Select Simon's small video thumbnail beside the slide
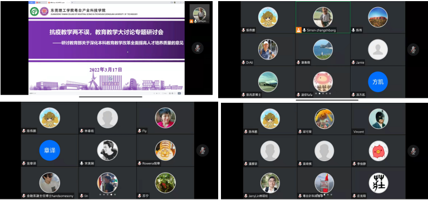 pos(200,14)
